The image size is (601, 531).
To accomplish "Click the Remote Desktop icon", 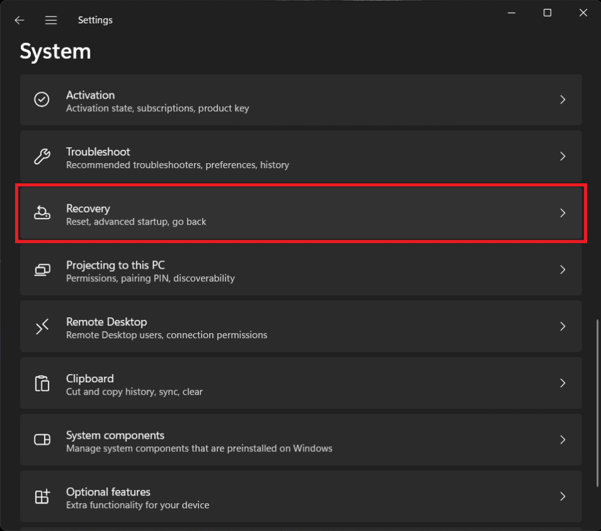I will 42,326.
